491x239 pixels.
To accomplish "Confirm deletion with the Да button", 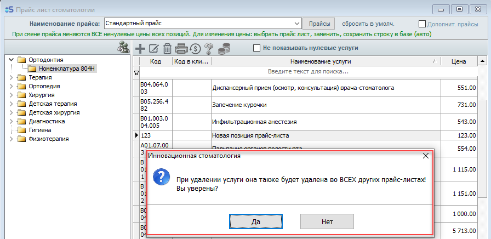I will tap(255, 221).
